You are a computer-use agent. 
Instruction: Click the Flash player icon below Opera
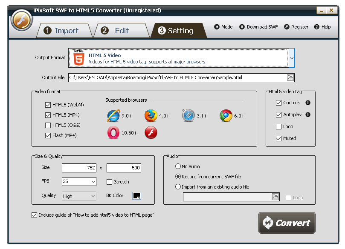click(151, 133)
